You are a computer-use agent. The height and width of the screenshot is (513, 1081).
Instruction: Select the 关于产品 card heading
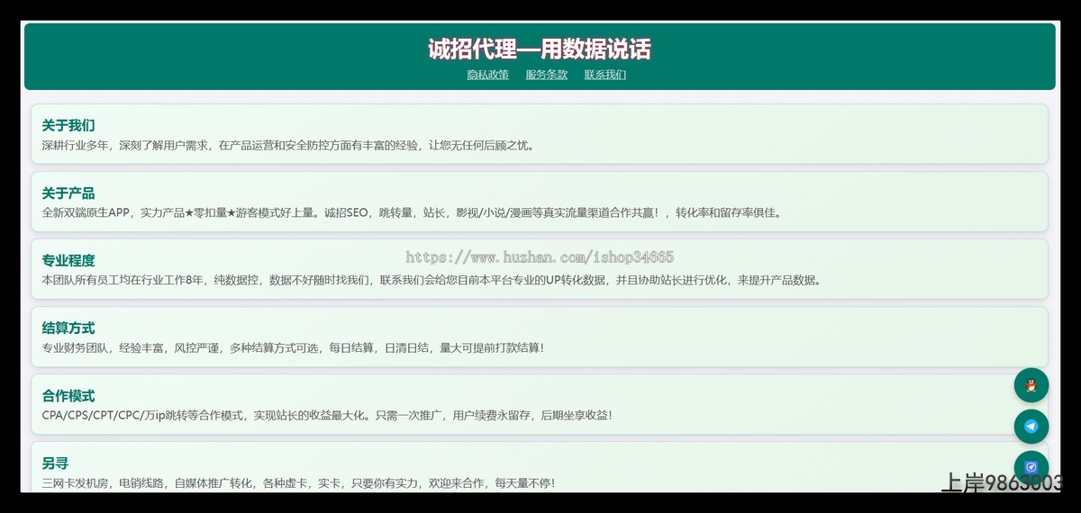tap(68, 193)
